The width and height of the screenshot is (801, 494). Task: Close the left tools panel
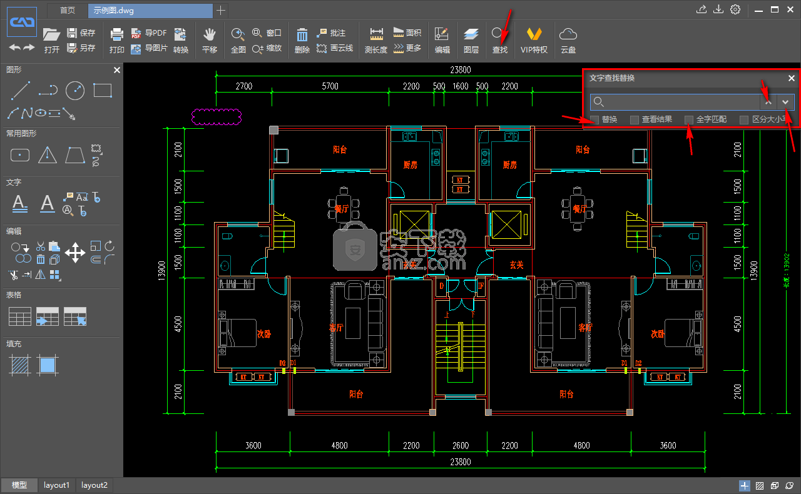pos(116,70)
